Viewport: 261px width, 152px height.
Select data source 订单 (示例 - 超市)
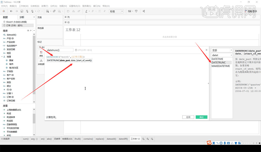tap(18, 25)
